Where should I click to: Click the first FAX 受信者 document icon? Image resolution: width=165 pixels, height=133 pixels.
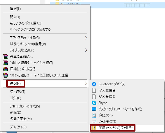click(94, 90)
